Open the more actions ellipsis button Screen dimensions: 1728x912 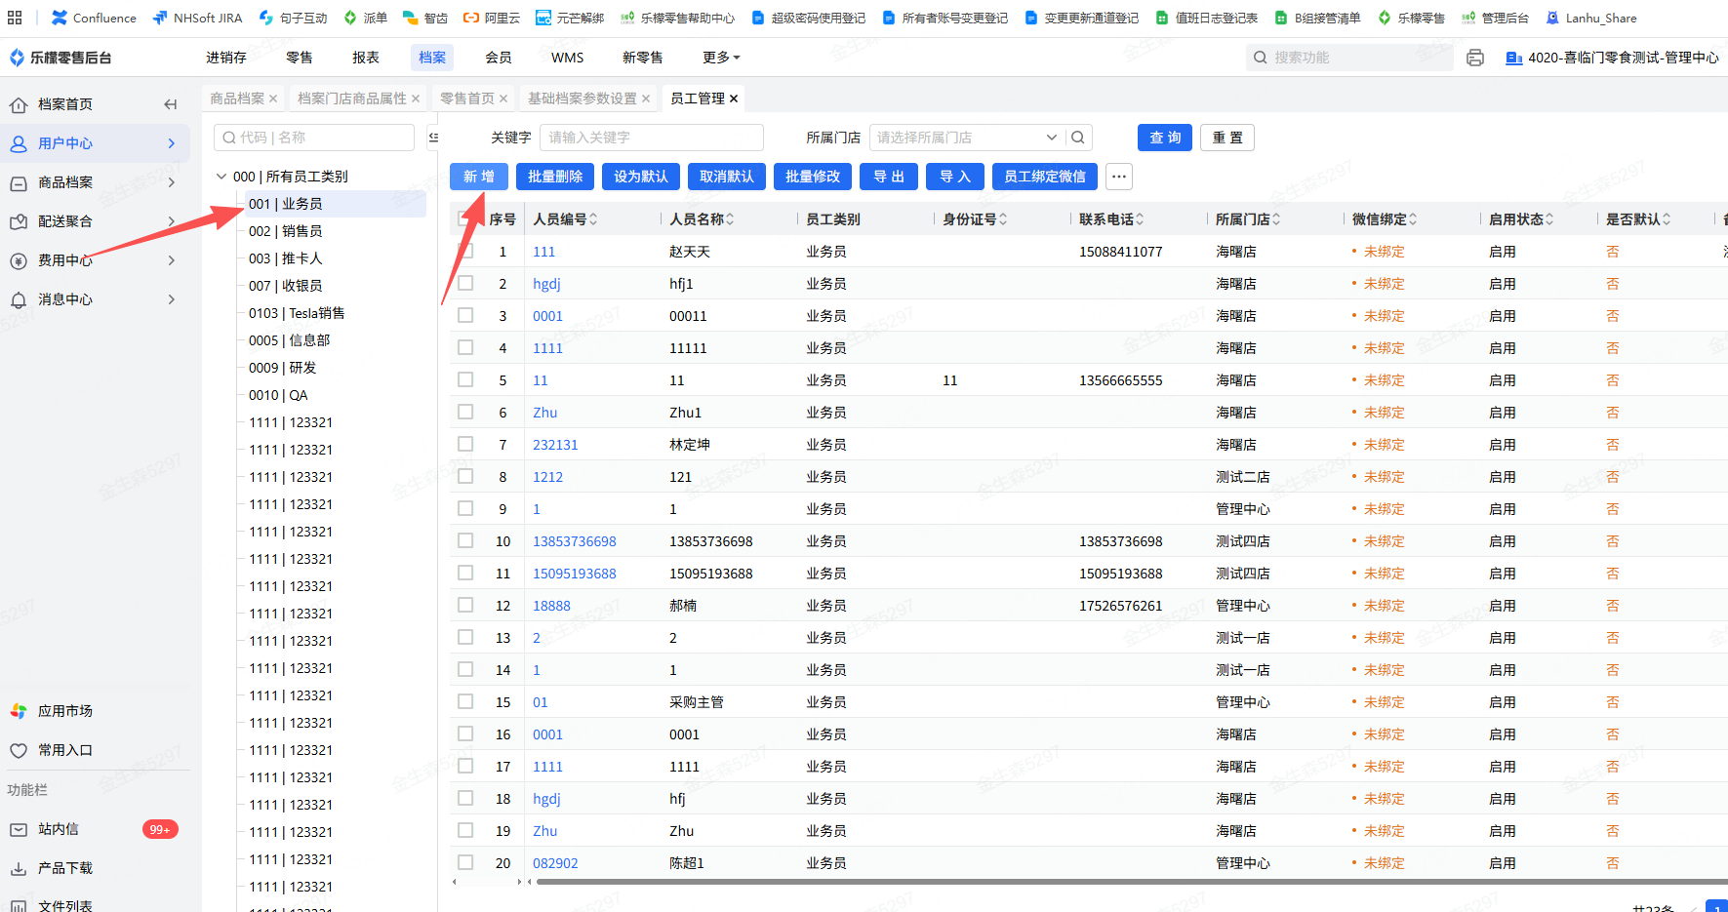1119,177
